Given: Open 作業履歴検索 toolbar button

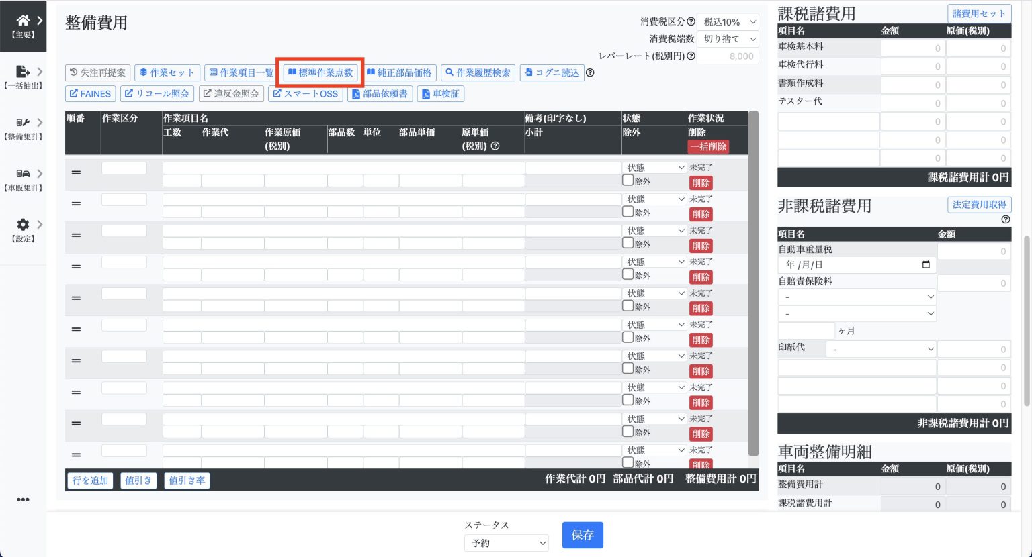Looking at the screenshot, I should pos(478,72).
